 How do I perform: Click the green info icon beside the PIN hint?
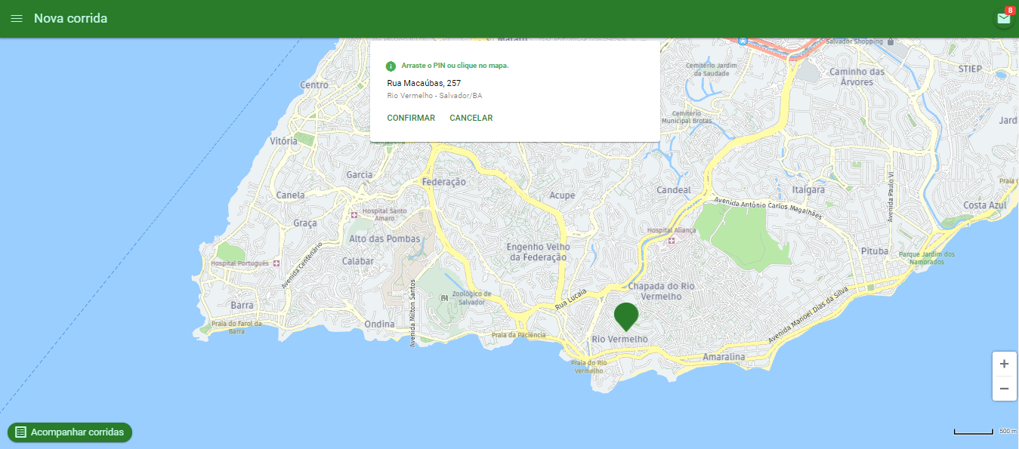[391, 66]
